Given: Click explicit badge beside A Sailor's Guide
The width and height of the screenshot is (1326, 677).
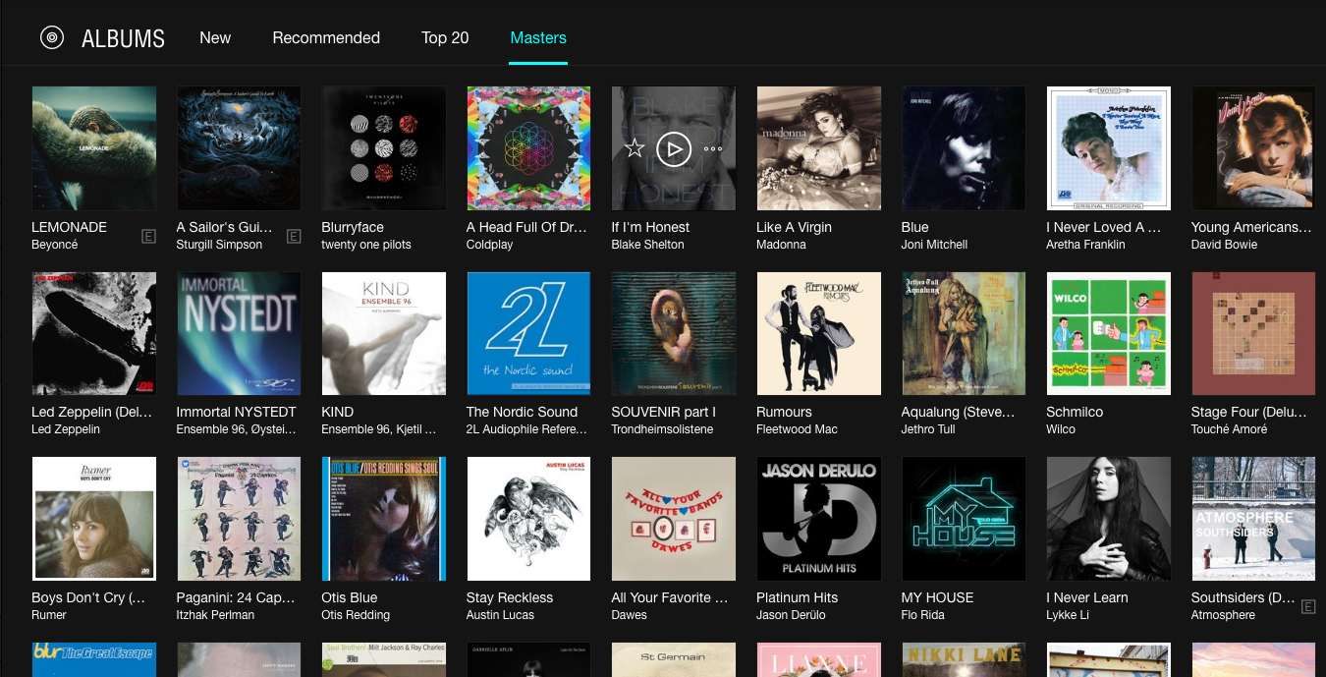Looking at the screenshot, I should click(294, 236).
